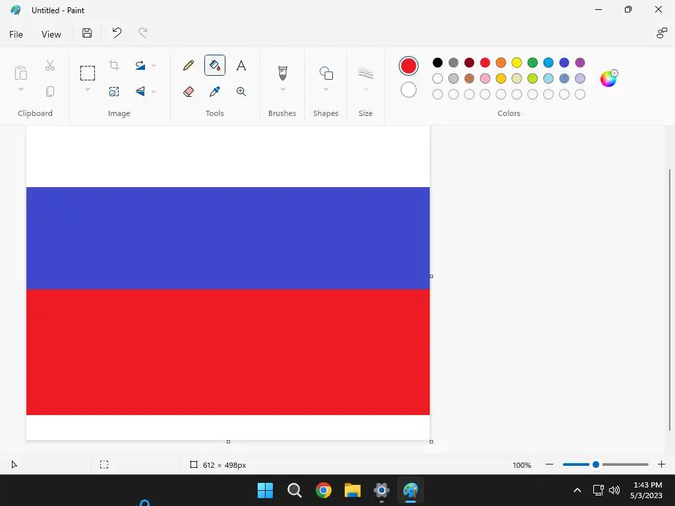675x506 pixels.
Task: Click the blue stripe on the canvas
Action: (x=227, y=238)
